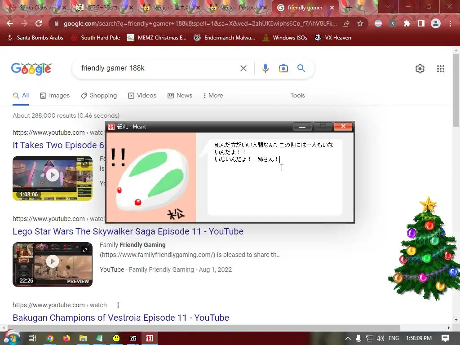Open Chrome from the taskbar

(50, 338)
